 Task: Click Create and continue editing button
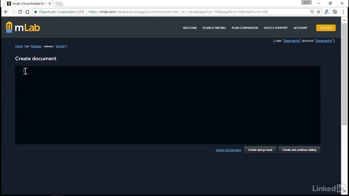pyautogui.click(x=299, y=150)
